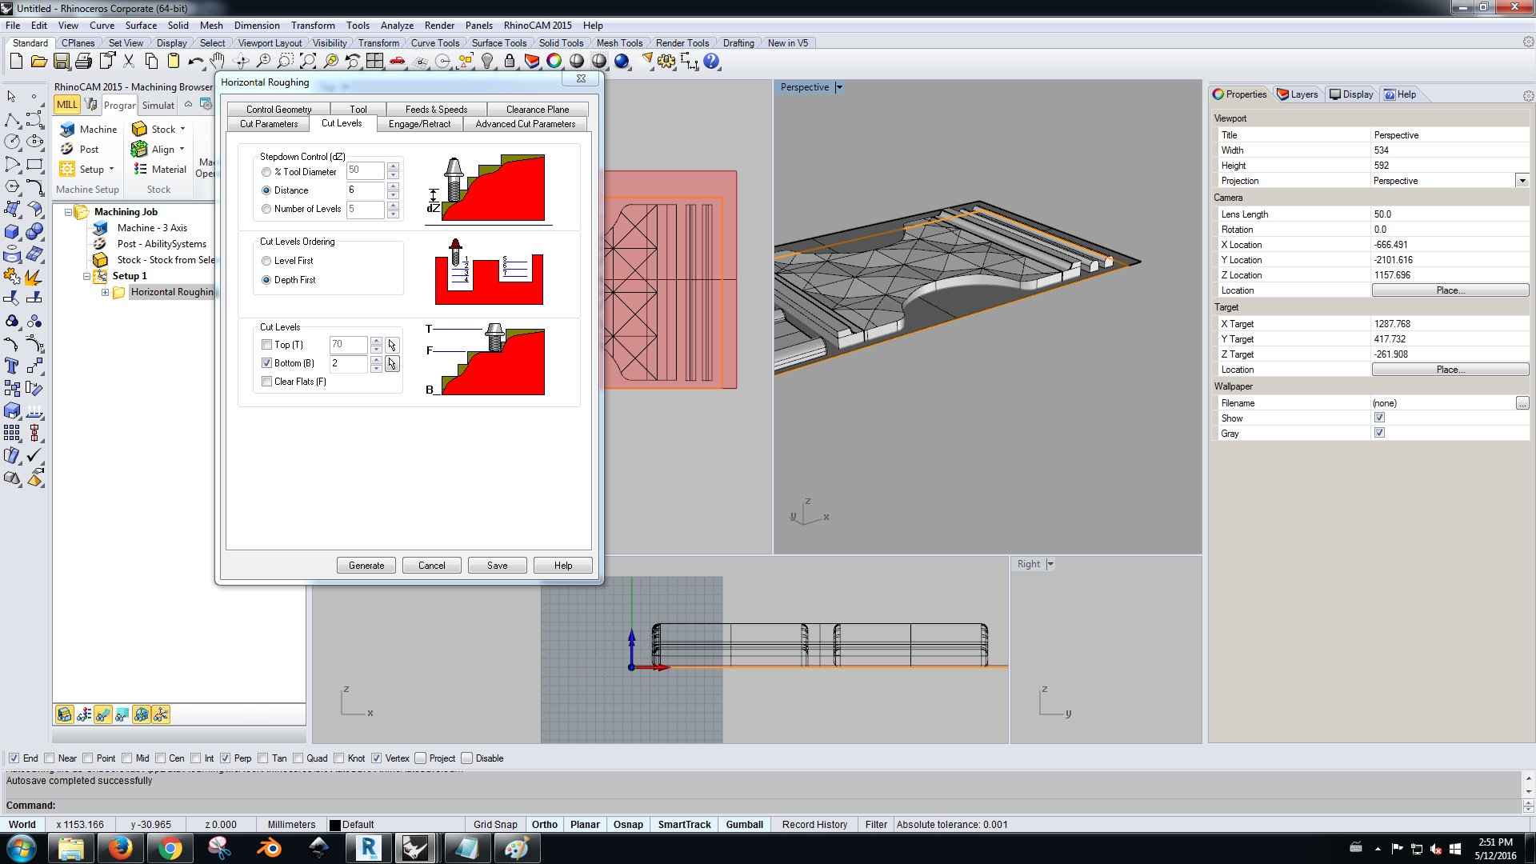Open the Analyze menu

tap(397, 26)
